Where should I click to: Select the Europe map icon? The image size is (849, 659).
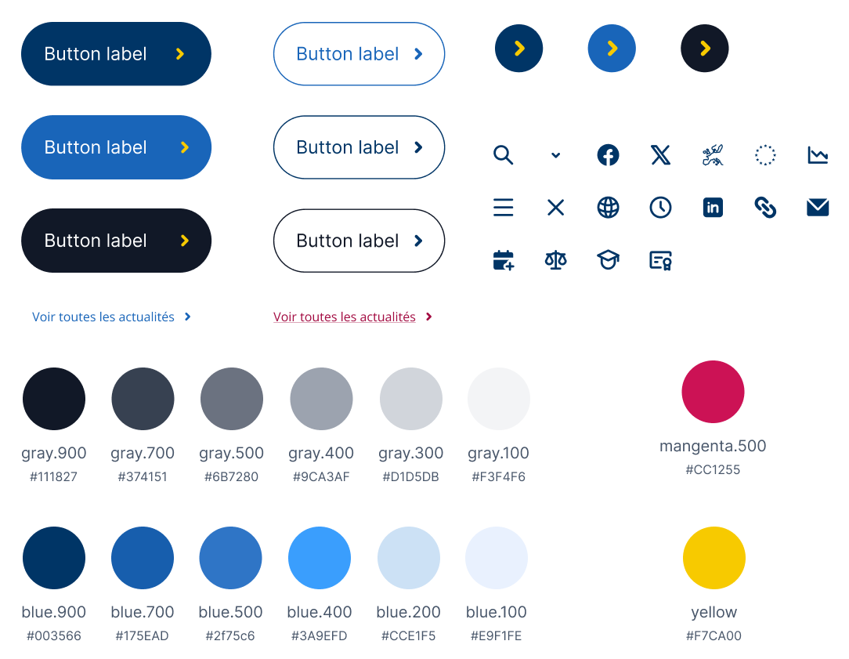click(x=713, y=155)
